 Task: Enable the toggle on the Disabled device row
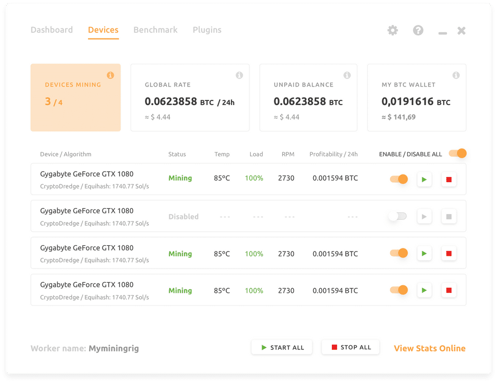point(398,216)
